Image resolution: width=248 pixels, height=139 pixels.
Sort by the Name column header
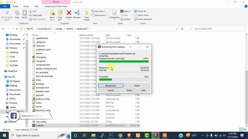click(x=35, y=35)
